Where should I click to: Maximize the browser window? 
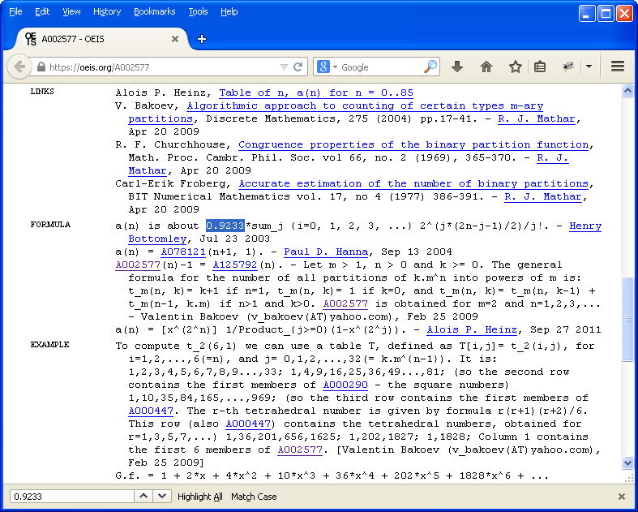point(606,14)
